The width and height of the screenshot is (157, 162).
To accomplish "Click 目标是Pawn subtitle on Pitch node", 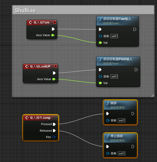I will (111, 63).
